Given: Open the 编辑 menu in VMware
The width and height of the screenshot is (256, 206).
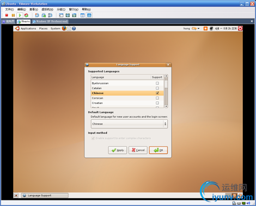Looking at the screenshot, I should pos(22,9).
